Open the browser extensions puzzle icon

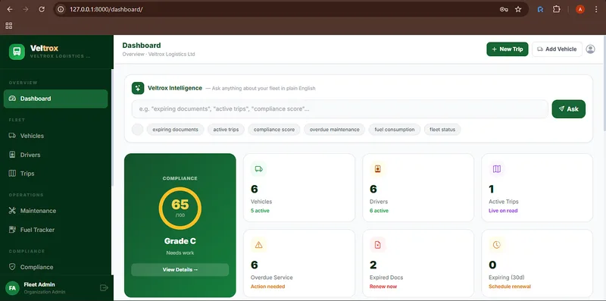(556, 9)
